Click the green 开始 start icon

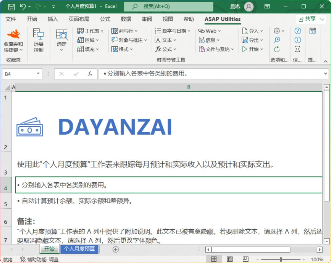245,49
